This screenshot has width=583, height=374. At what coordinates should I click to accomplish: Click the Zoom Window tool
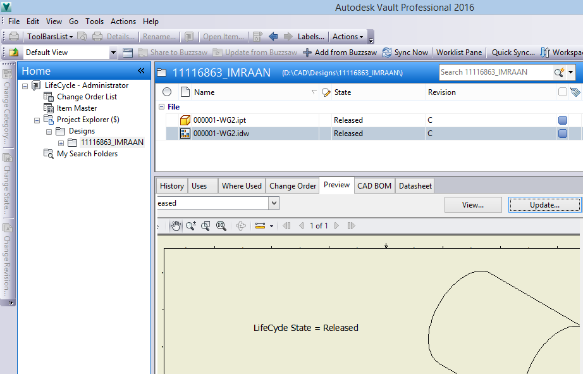tap(206, 225)
